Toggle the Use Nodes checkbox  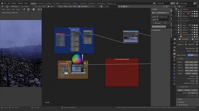(79, 6)
